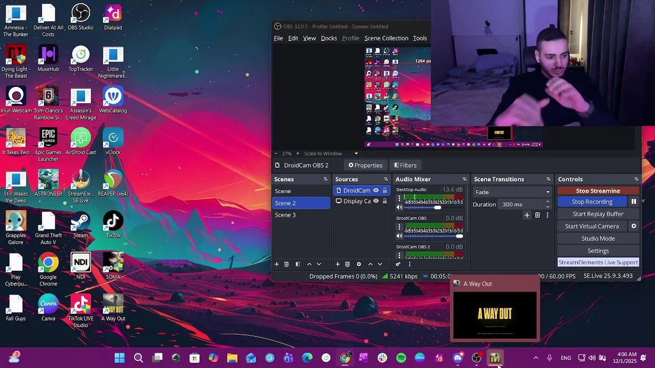Open View menu in OBS

(x=310, y=38)
